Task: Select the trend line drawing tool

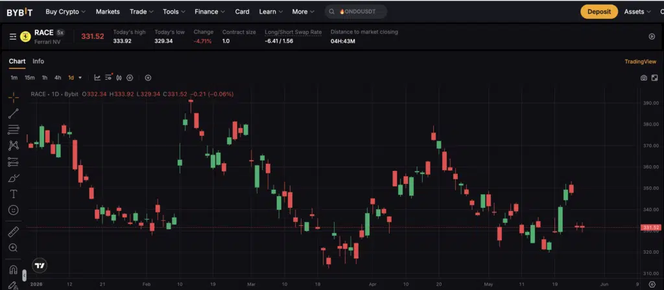Action: [14, 113]
